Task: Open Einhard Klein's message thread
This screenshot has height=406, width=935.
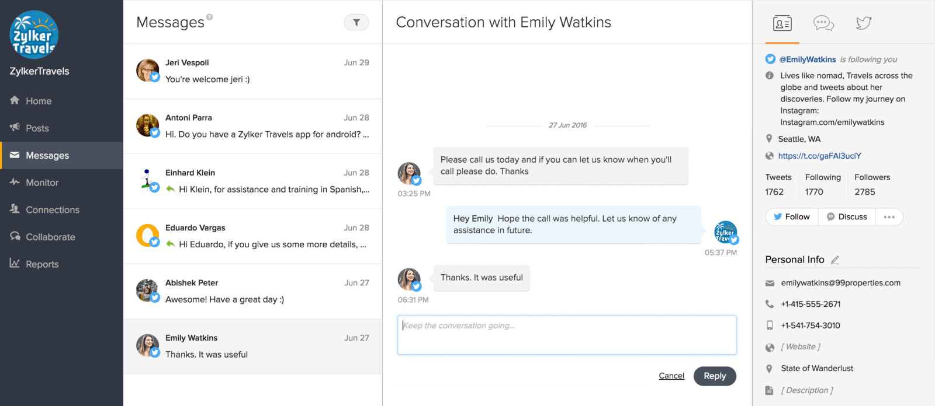Action: (252, 181)
